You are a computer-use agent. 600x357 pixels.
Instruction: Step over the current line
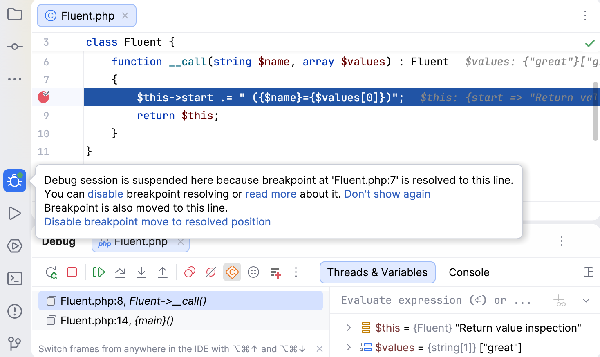[120, 272]
